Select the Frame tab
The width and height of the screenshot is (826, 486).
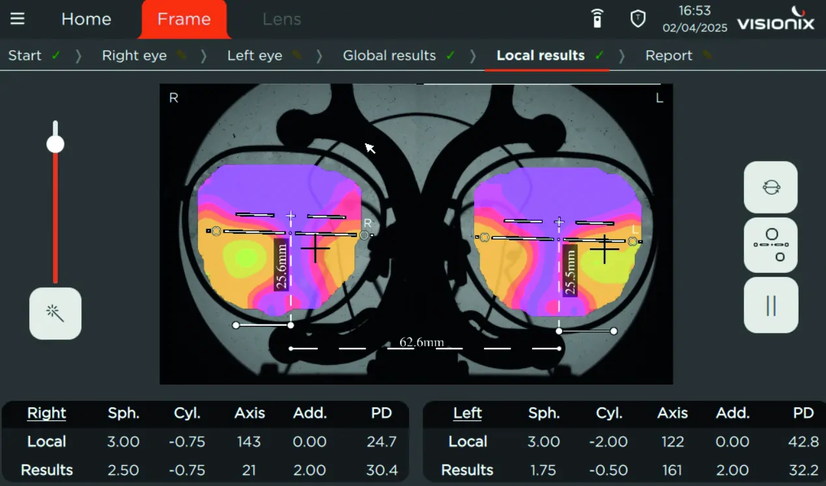[x=184, y=19]
